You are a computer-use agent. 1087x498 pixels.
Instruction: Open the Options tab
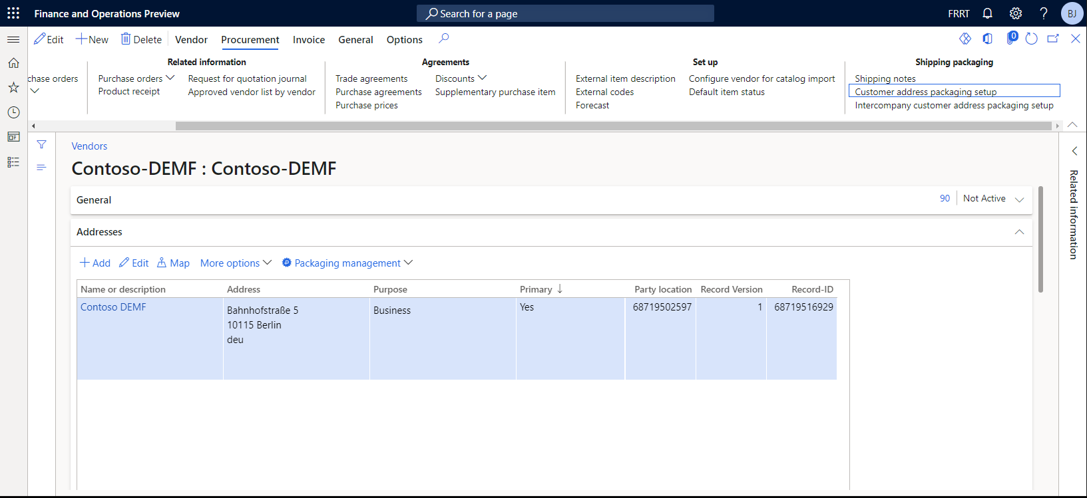point(405,40)
